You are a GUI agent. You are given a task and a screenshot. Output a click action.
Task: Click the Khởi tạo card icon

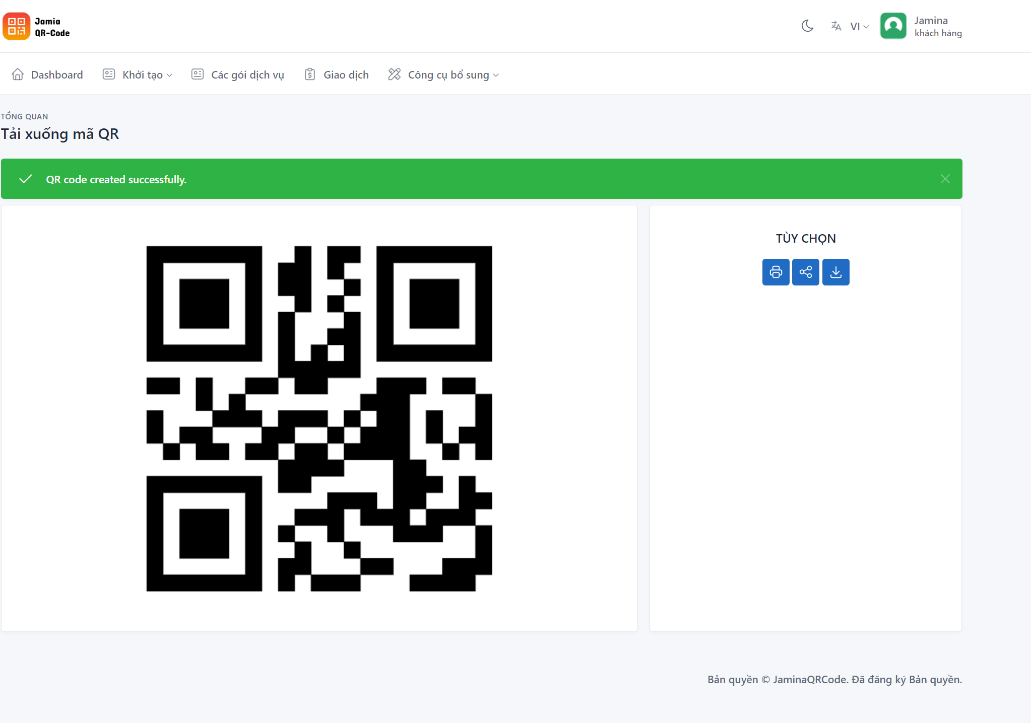(x=109, y=75)
